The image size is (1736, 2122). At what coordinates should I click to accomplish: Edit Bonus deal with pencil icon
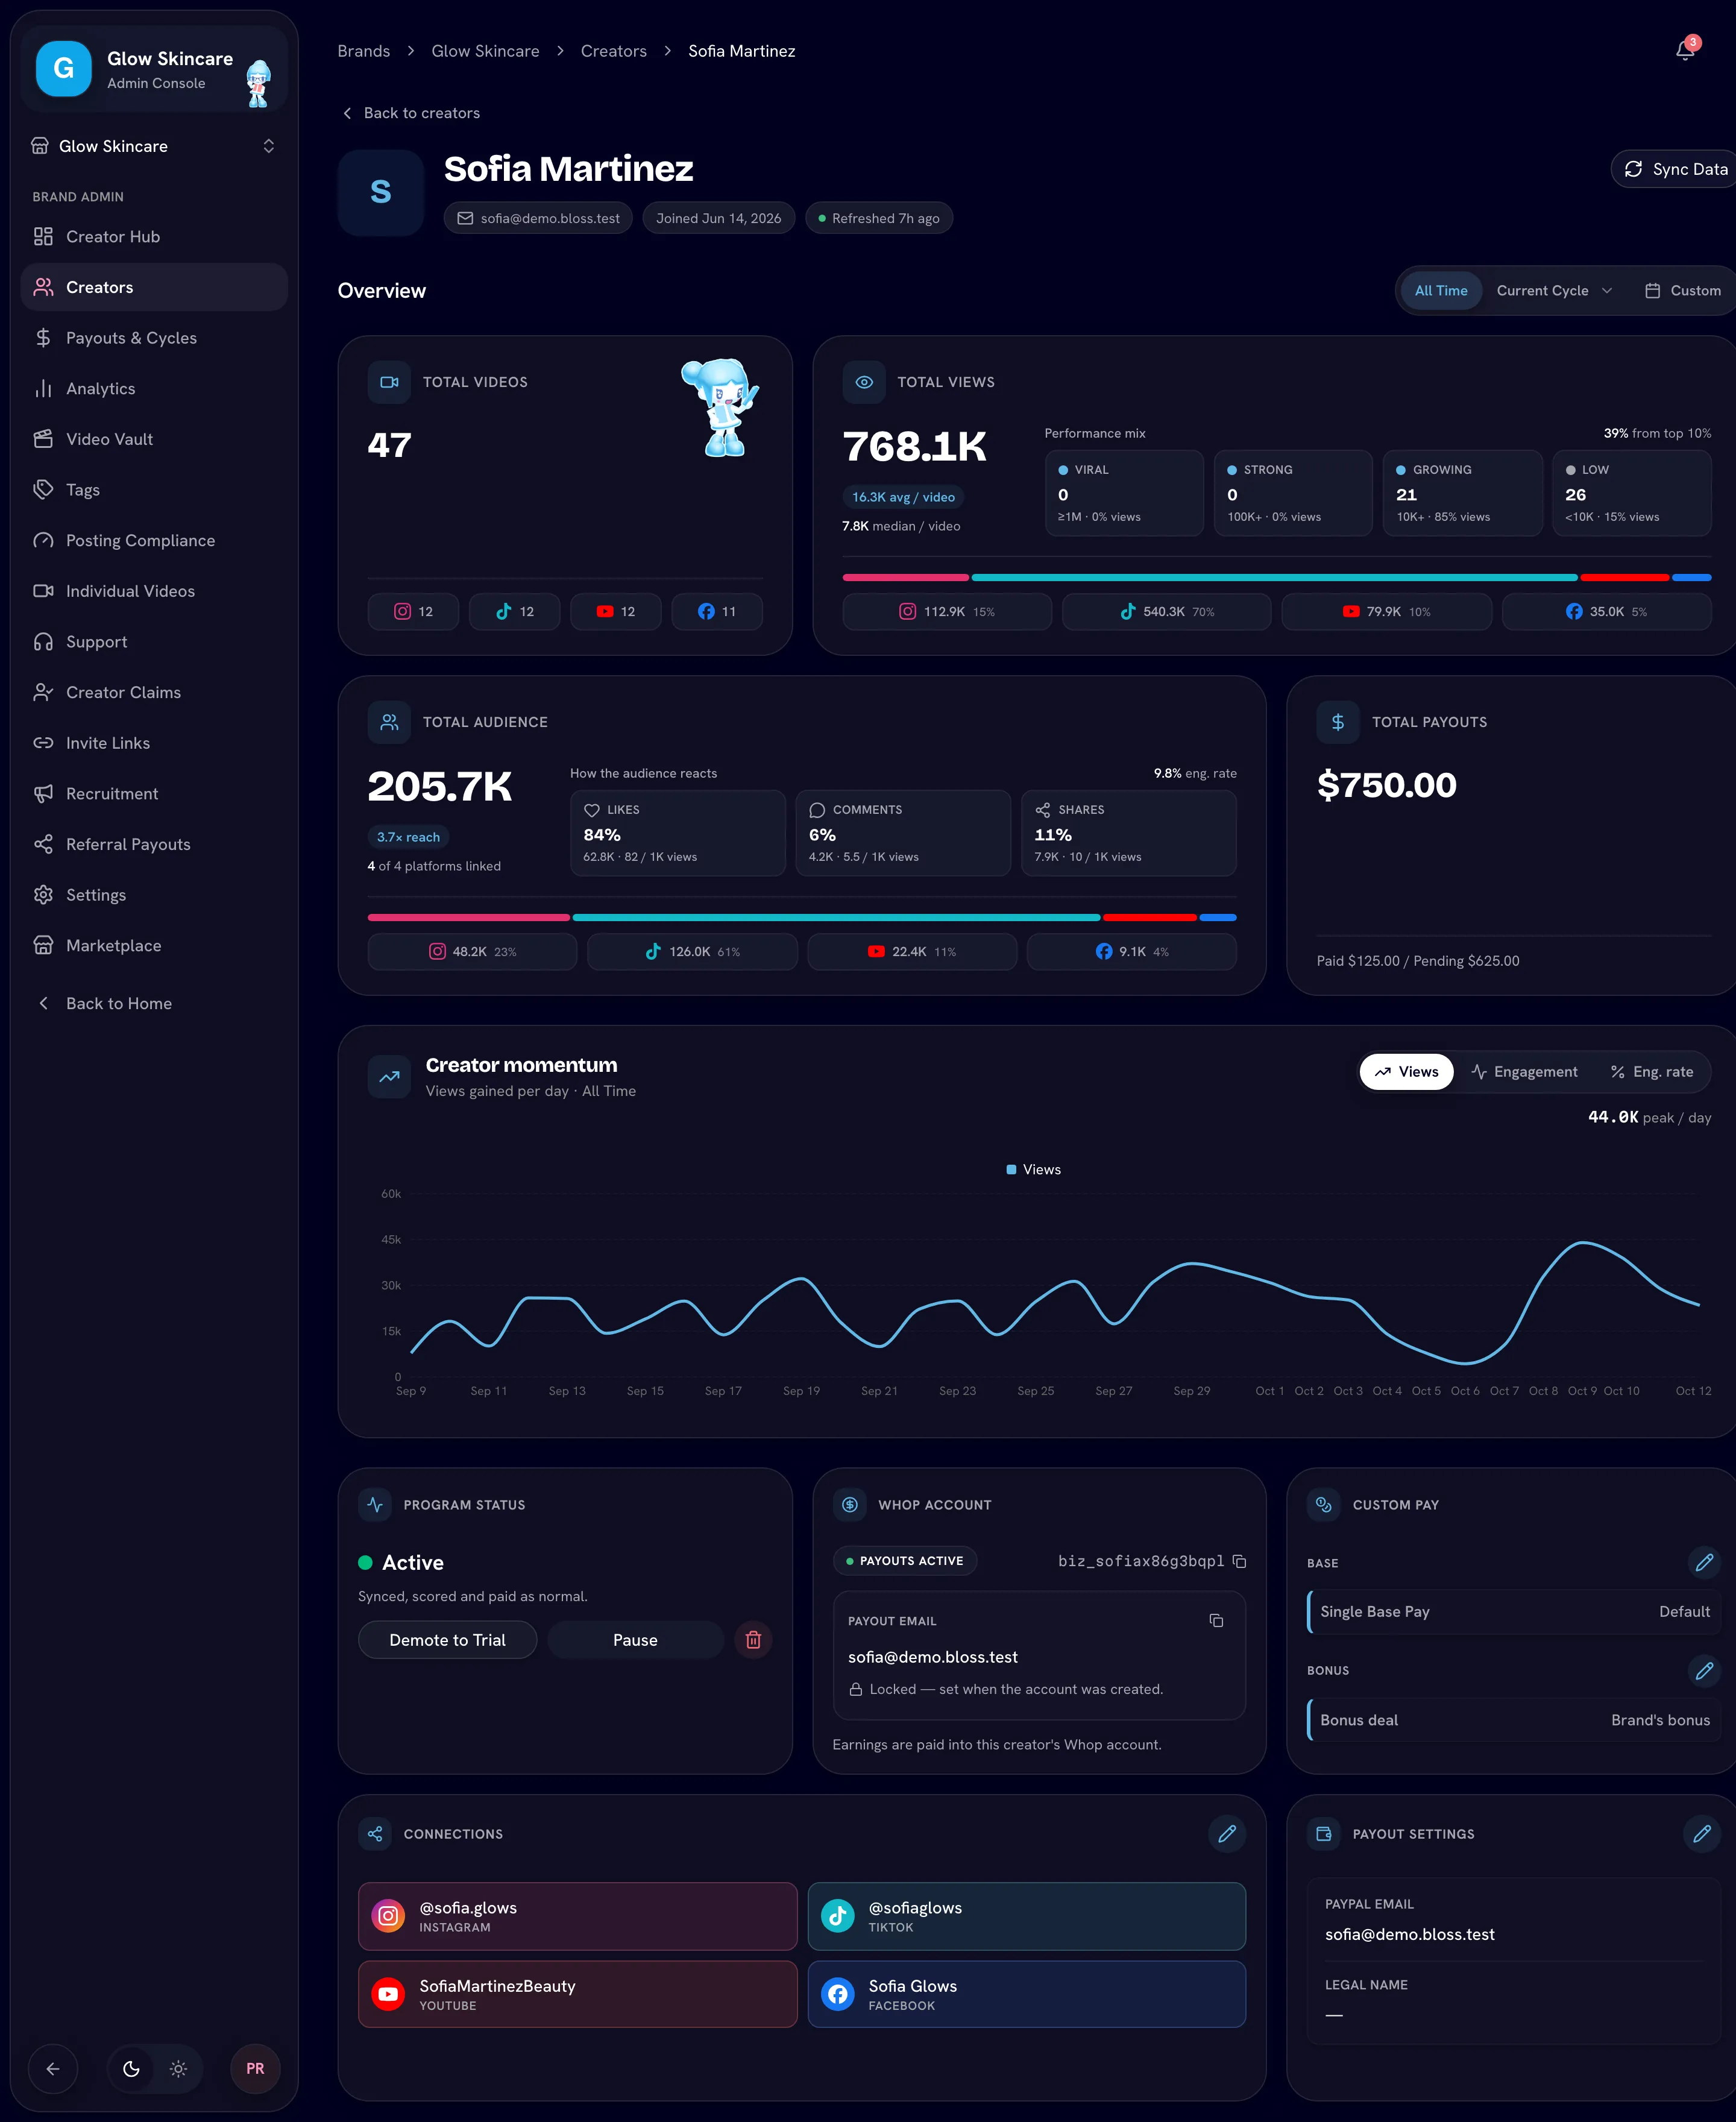pos(1704,1670)
